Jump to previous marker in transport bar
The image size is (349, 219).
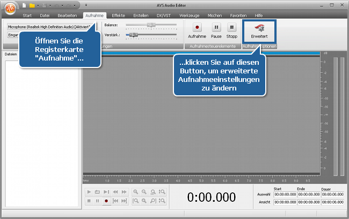(115, 201)
